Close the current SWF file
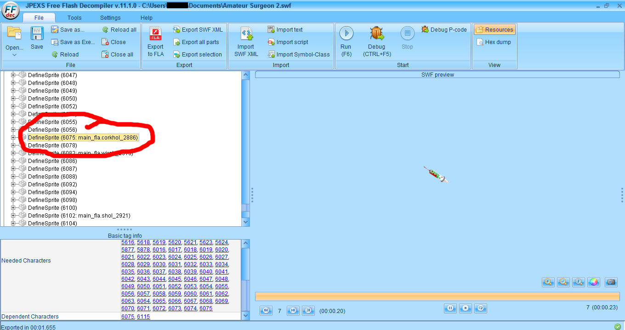Image resolution: width=625 pixels, height=330 pixels. click(114, 42)
